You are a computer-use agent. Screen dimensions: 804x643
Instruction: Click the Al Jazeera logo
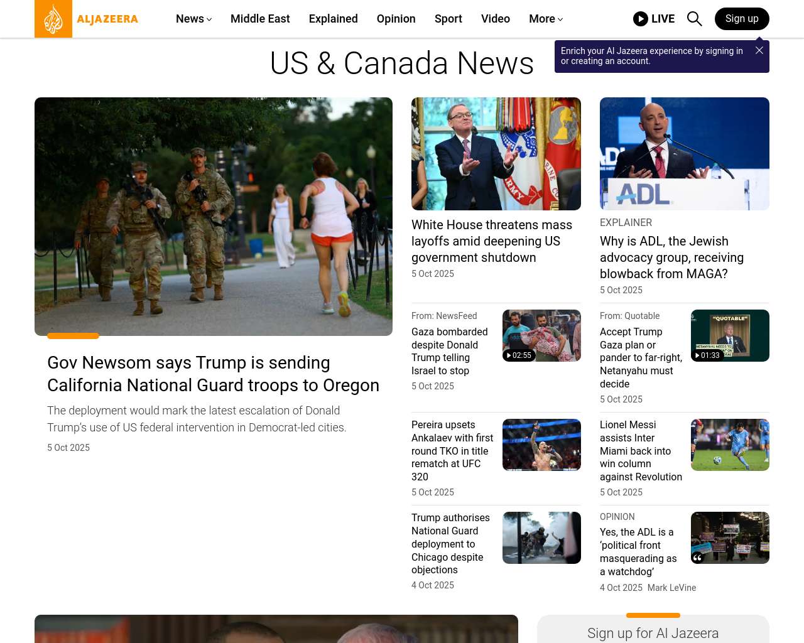[x=87, y=19]
